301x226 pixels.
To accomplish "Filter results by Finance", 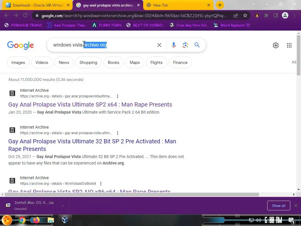I will [180, 62].
